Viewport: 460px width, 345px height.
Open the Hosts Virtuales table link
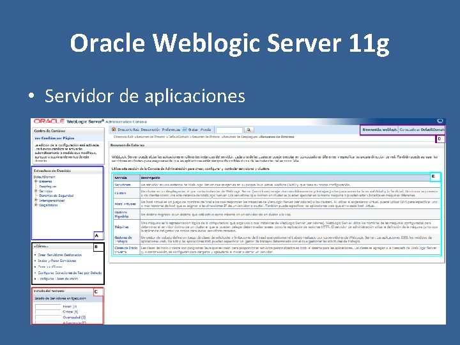point(125,204)
